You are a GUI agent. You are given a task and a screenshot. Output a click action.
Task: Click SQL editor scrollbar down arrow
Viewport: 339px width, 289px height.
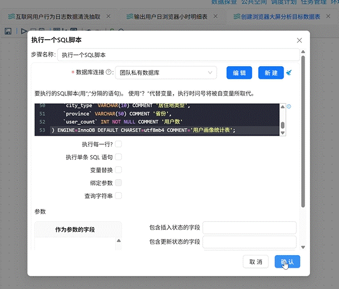click(x=282, y=133)
